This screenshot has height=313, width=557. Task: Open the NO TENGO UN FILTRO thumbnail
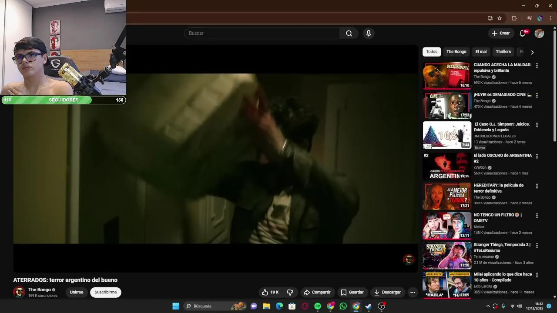447,226
